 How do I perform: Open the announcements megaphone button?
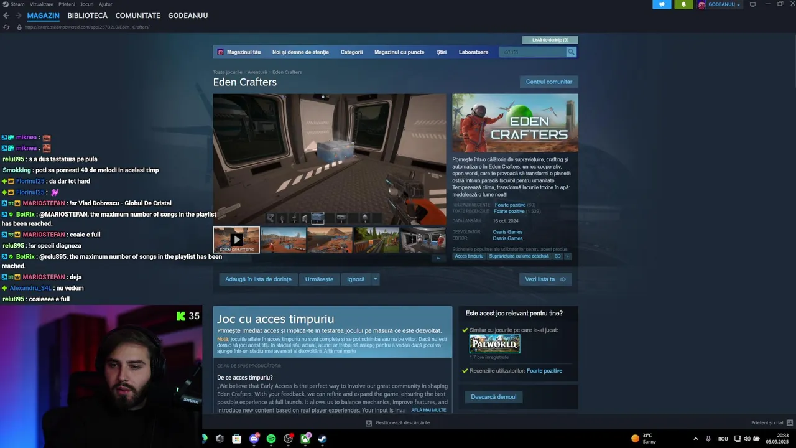(662, 4)
